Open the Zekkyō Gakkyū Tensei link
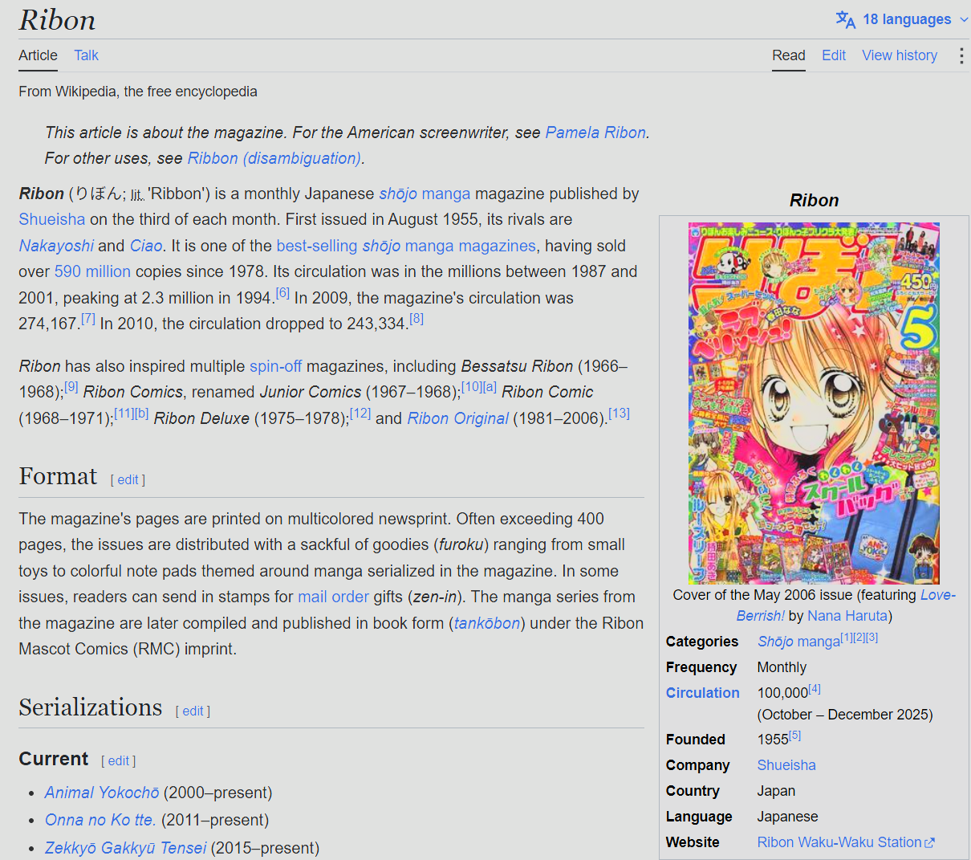The width and height of the screenshot is (971, 860). tap(125, 848)
